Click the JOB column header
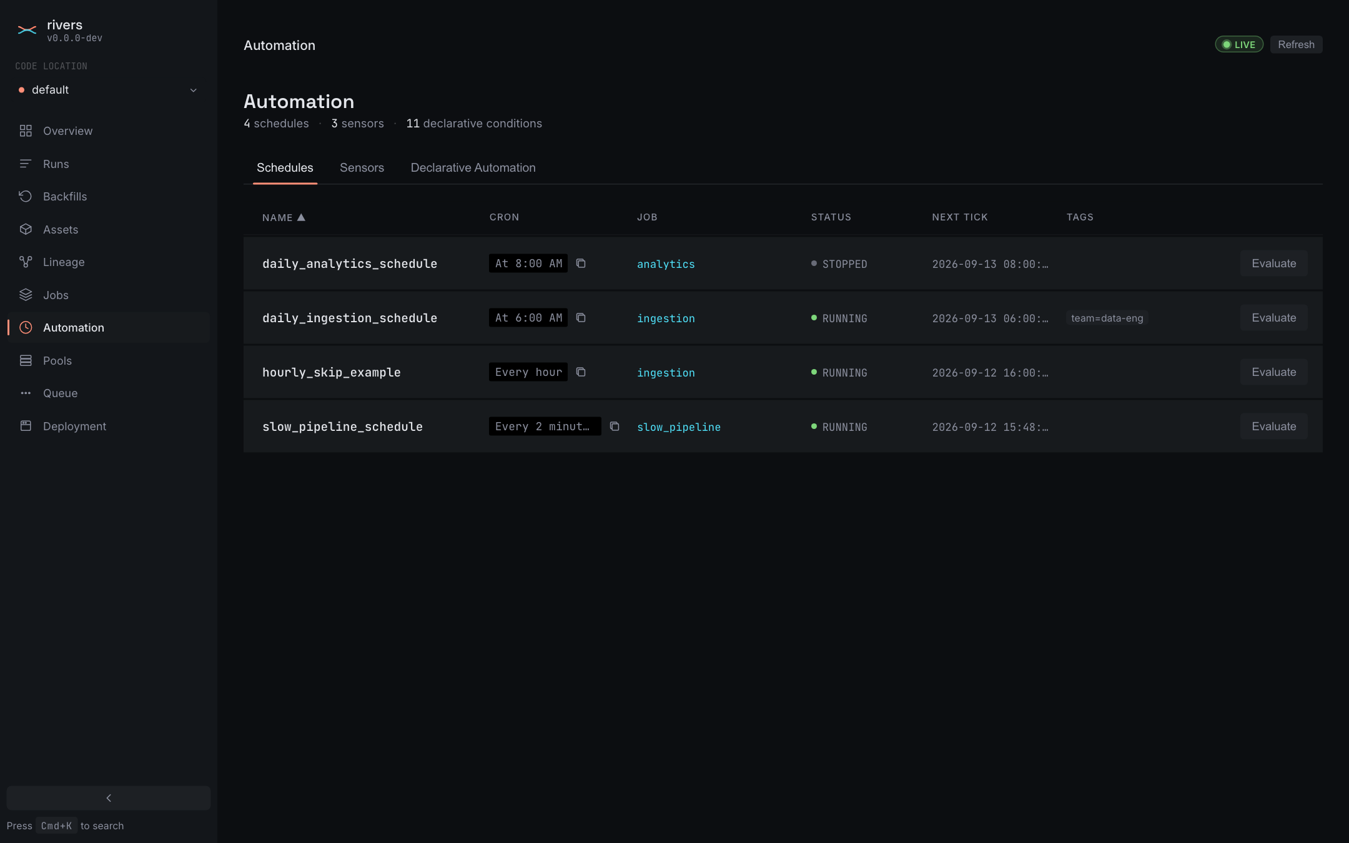Viewport: 1349px width, 843px height. (647, 217)
